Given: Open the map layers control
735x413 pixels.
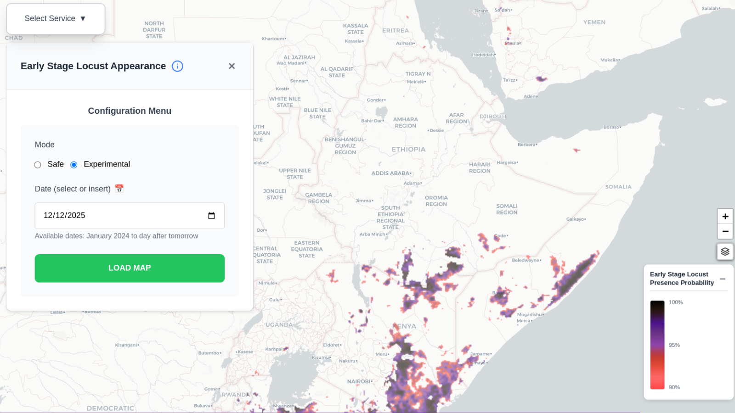Looking at the screenshot, I should click(725, 251).
